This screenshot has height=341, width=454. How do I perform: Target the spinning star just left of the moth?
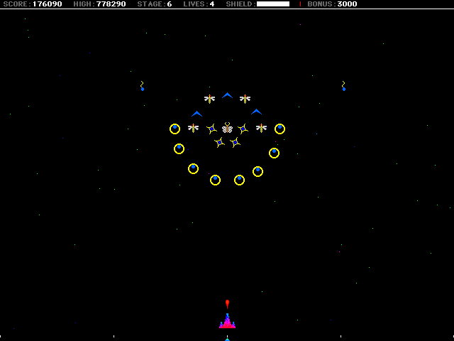click(211, 129)
